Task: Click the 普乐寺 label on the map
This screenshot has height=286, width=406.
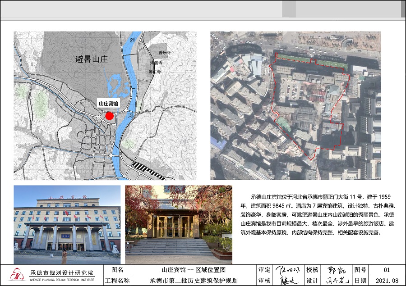Action: coord(162,53)
